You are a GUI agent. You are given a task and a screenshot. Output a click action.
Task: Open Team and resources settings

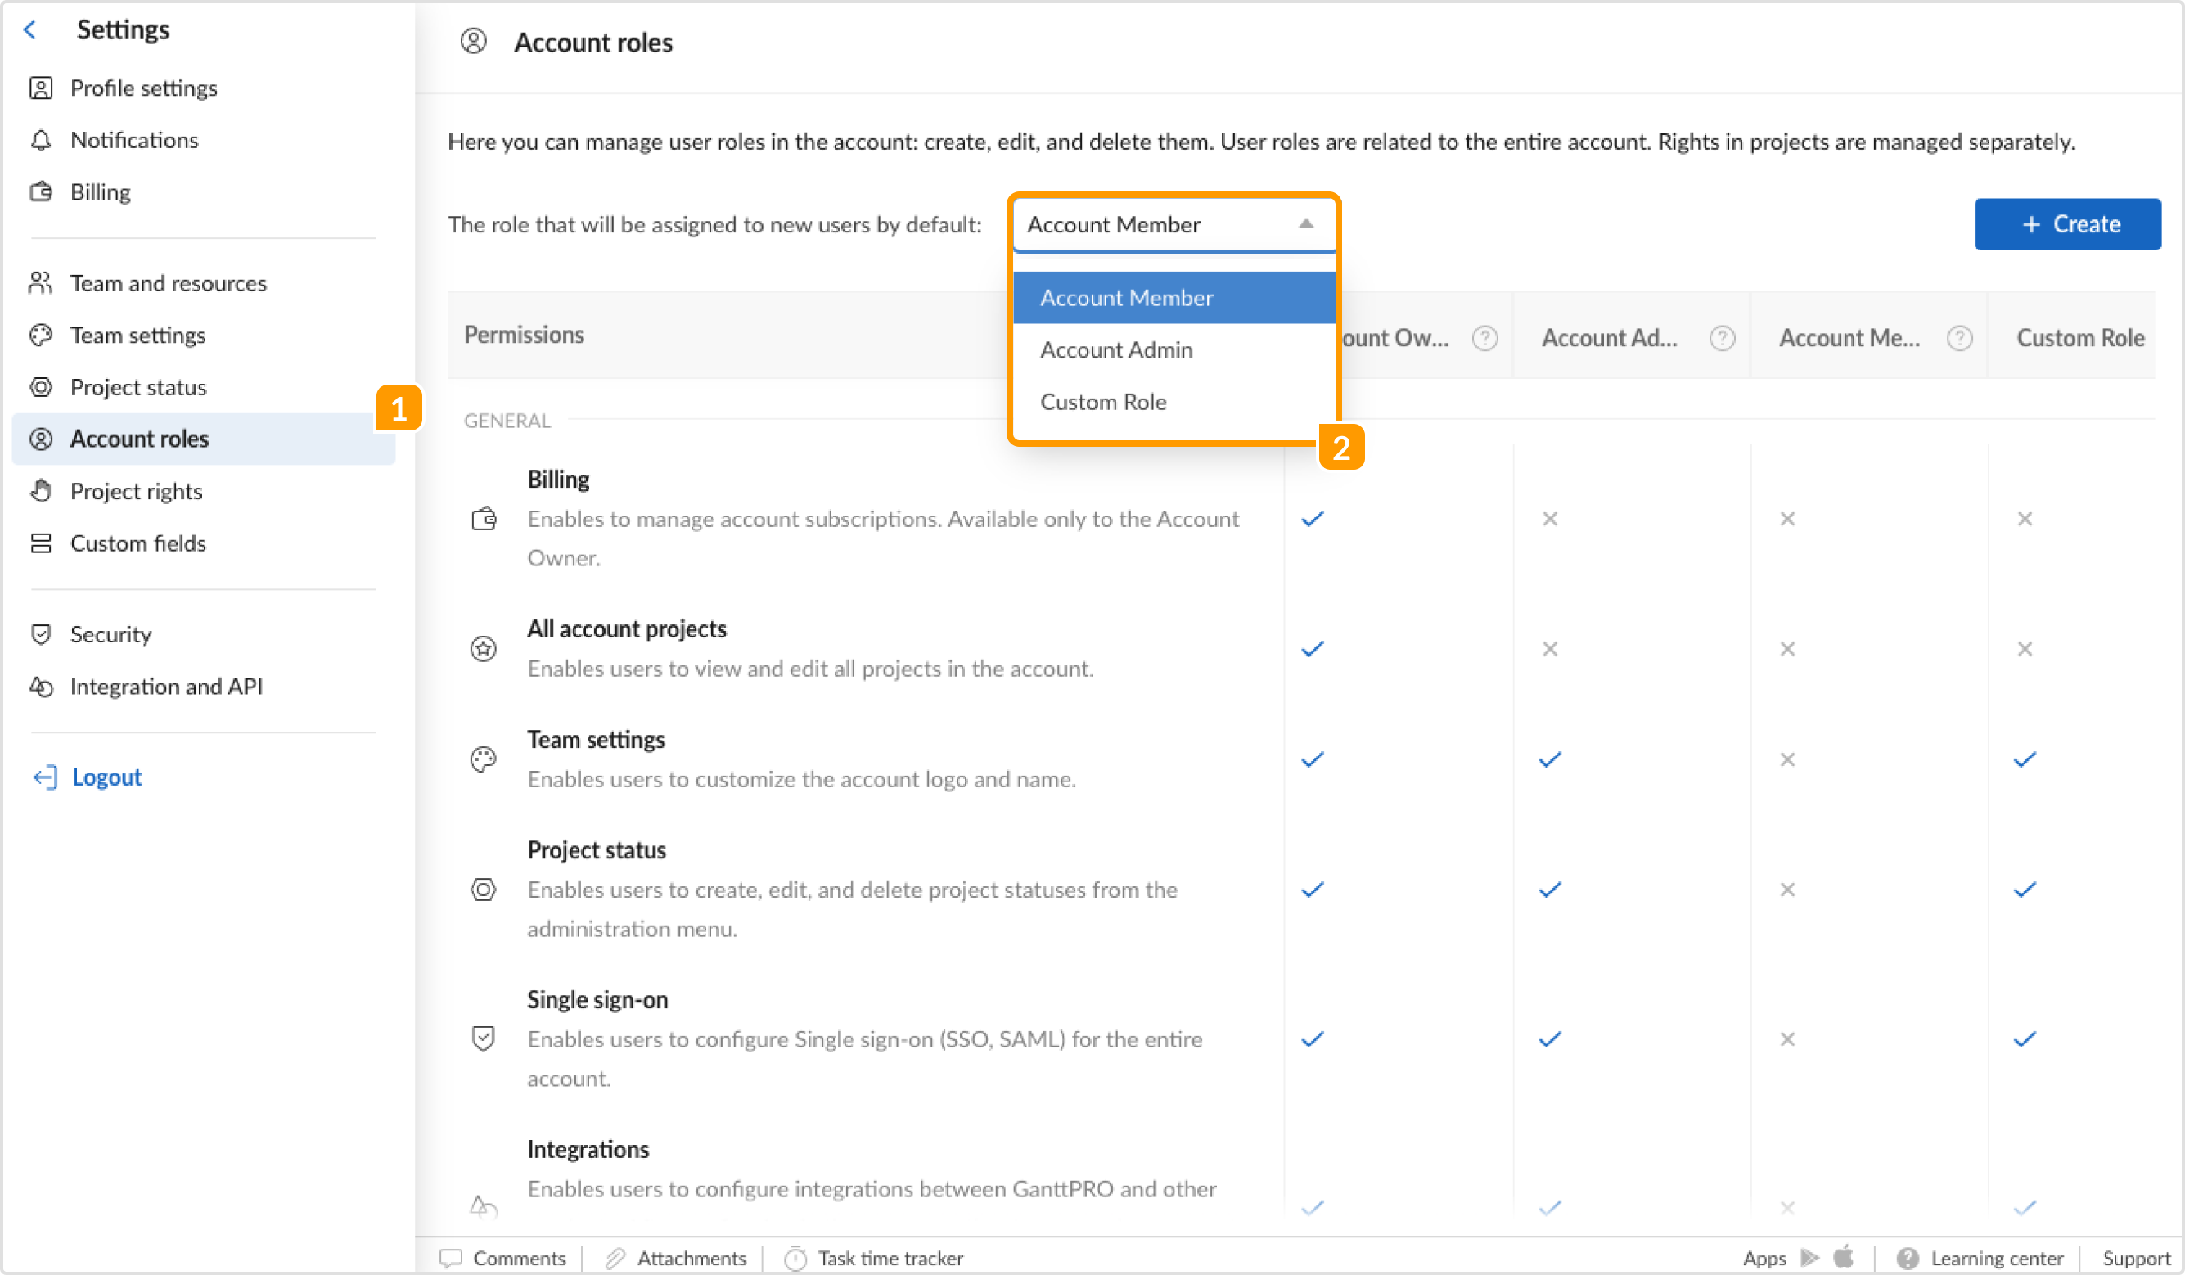(x=167, y=283)
